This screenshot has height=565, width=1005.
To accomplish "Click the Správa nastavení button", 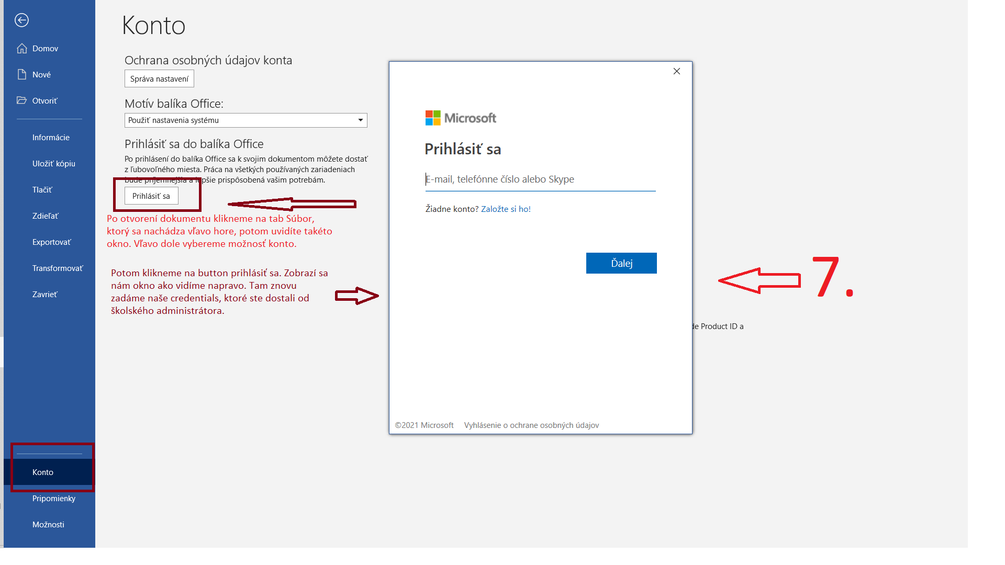I will tap(159, 78).
